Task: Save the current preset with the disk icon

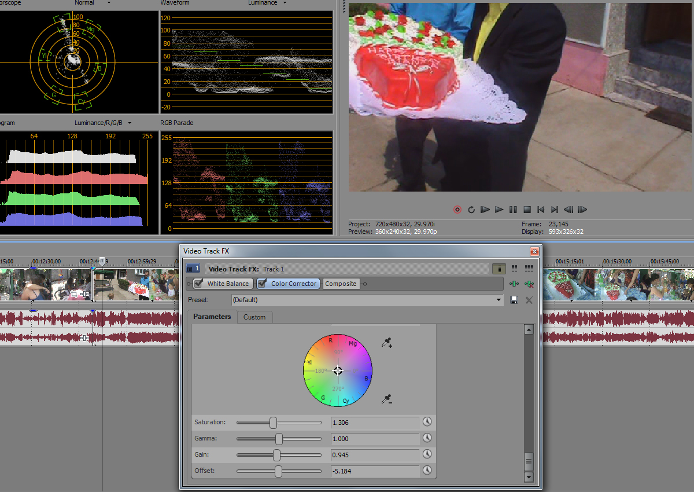Action: click(514, 300)
